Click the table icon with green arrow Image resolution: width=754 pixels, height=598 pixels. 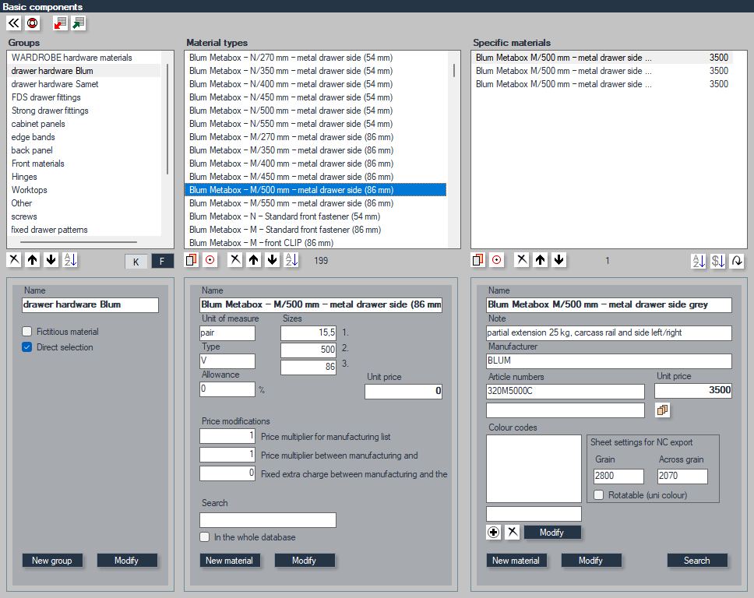pos(79,23)
